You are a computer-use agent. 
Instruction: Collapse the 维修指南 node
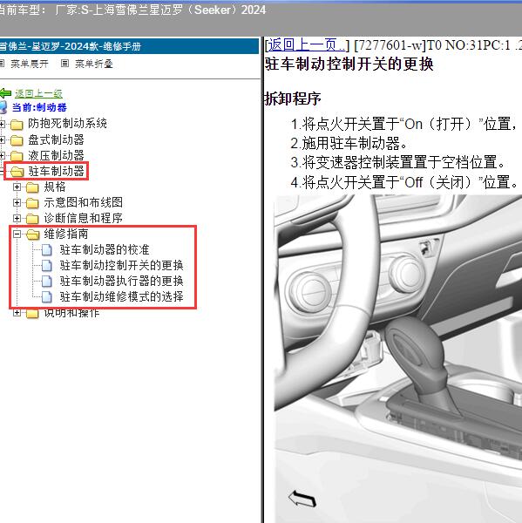(17, 234)
